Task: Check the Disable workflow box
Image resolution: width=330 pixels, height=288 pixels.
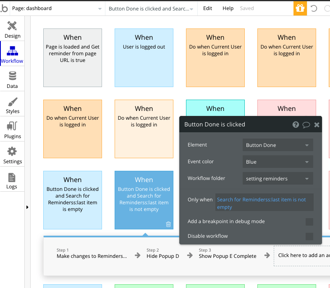Action: click(x=309, y=237)
